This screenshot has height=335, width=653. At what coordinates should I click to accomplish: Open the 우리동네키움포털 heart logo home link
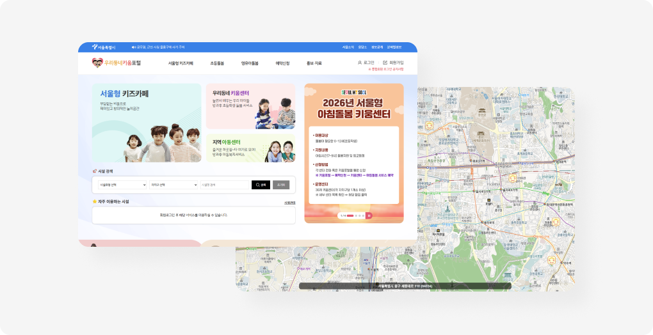pos(116,63)
